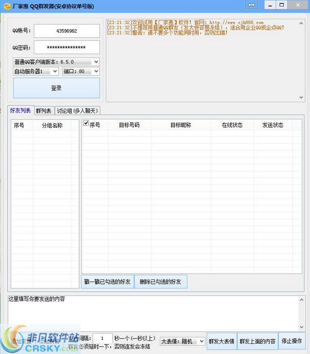
Task: Maximize the QQ群发器 window
Action: pyautogui.click(x=282, y=5)
